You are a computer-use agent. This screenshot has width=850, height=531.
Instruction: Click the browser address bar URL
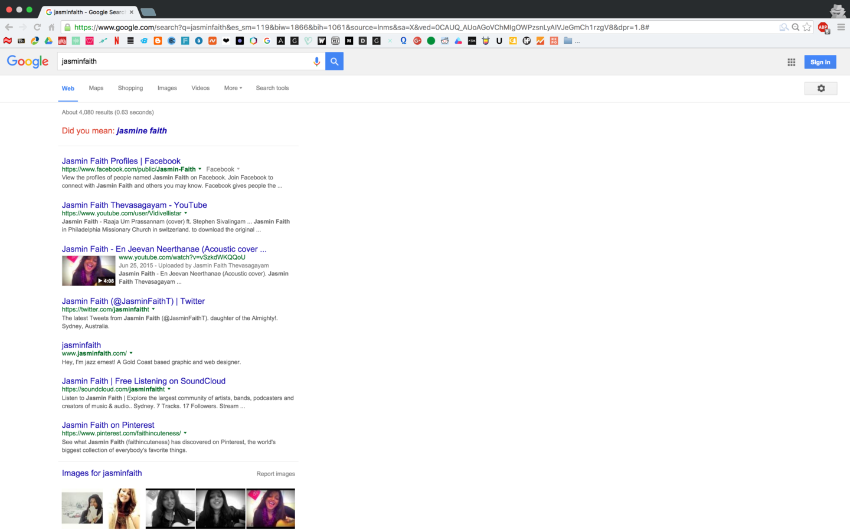point(361,27)
